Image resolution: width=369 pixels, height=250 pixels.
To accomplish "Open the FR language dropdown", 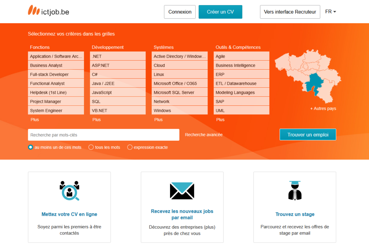I will click(330, 12).
